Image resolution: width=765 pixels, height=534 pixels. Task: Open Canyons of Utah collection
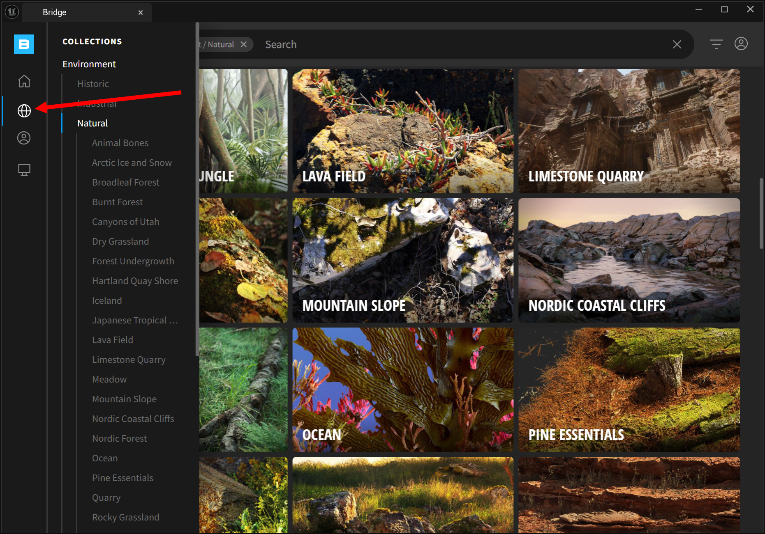tap(125, 222)
